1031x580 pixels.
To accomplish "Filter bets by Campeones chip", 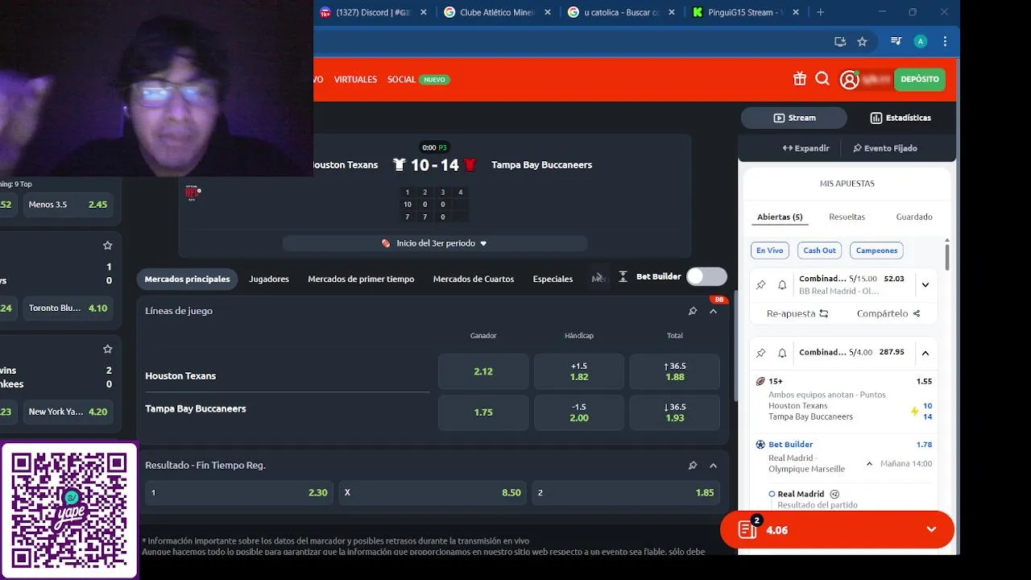I will [876, 251].
